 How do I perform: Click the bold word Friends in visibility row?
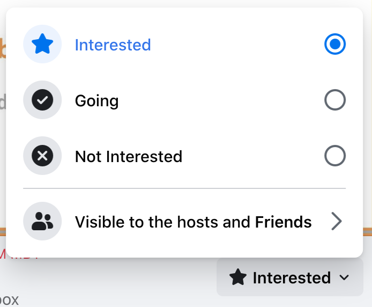[283, 221]
